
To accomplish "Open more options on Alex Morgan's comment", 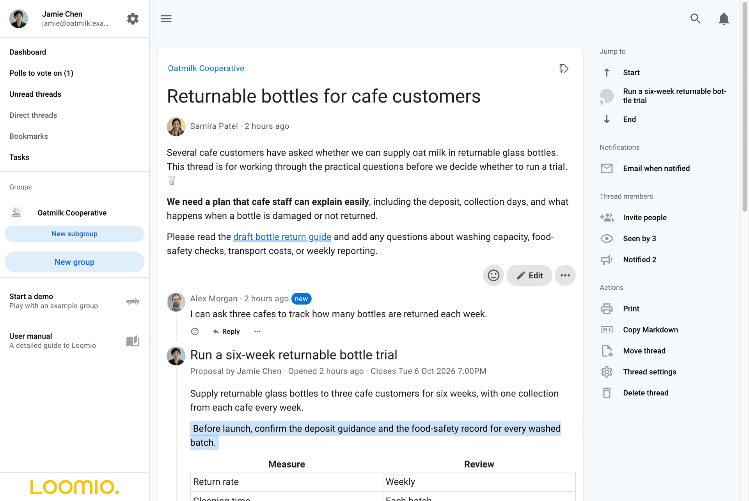I will pos(257,331).
